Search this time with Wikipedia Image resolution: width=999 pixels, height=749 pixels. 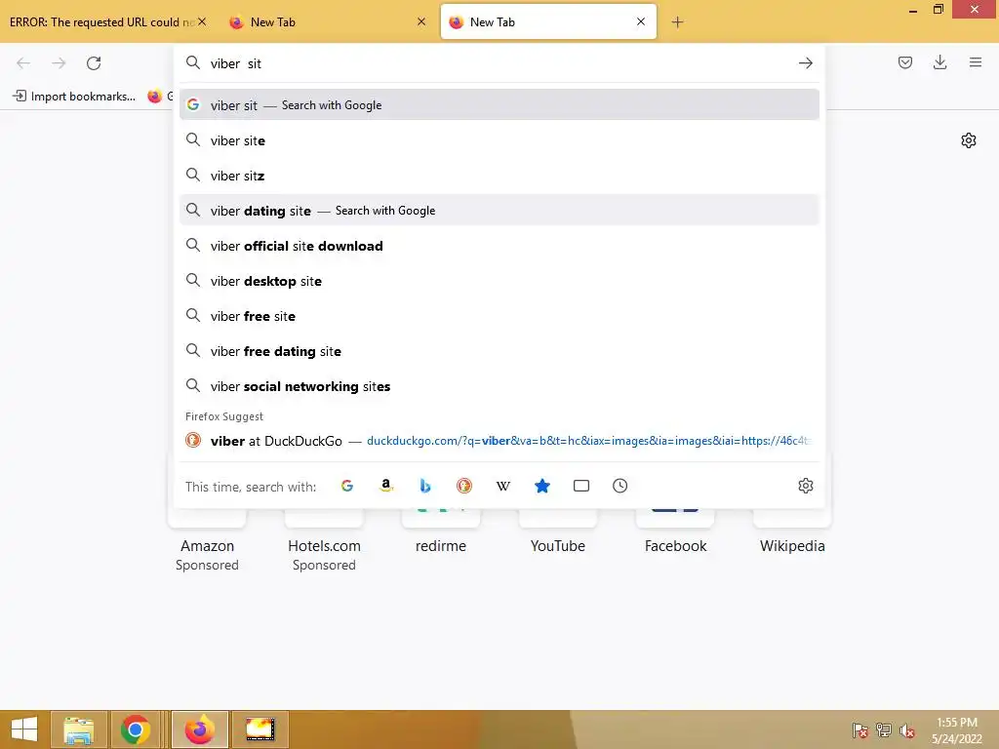[x=503, y=486]
